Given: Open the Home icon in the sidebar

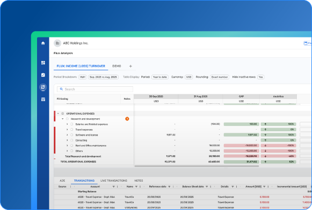Looking at the screenshot, I should click(43, 43).
